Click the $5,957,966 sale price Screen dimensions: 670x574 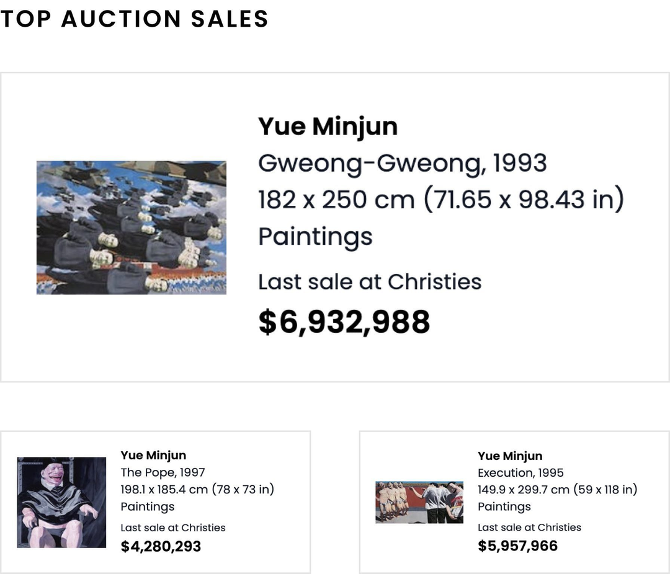518,546
